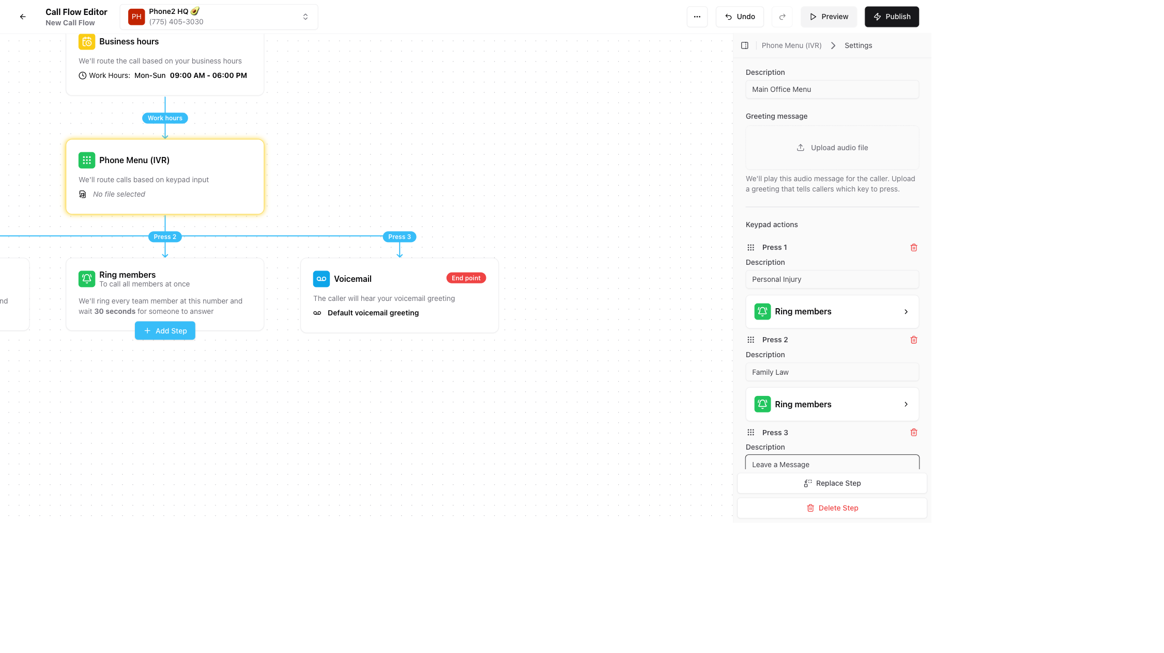Click bell icon of Press 2 Ring members
Screen dimensions: 1164x653
click(762, 404)
